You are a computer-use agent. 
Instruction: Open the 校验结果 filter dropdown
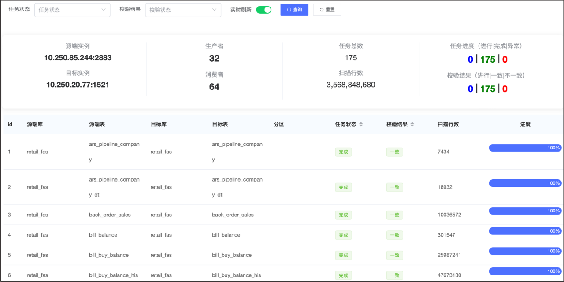183,10
